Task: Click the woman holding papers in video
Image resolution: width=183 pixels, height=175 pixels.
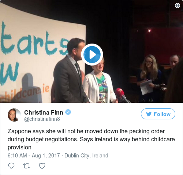Action: coord(151,78)
